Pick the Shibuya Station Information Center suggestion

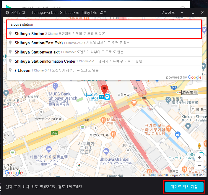tap(104, 61)
